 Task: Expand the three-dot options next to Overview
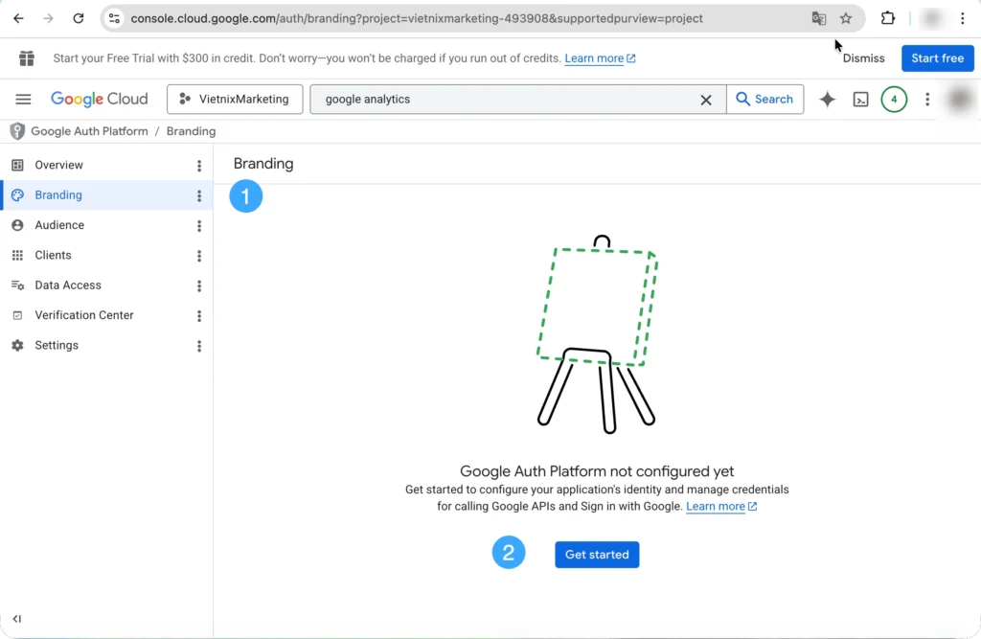click(x=199, y=166)
